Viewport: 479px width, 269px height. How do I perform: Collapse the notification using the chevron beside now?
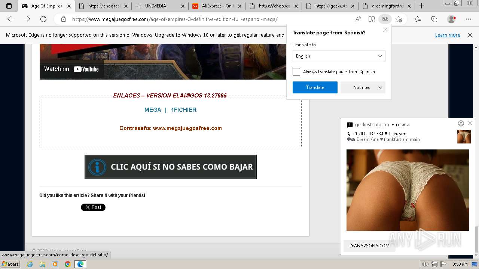tap(408, 125)
